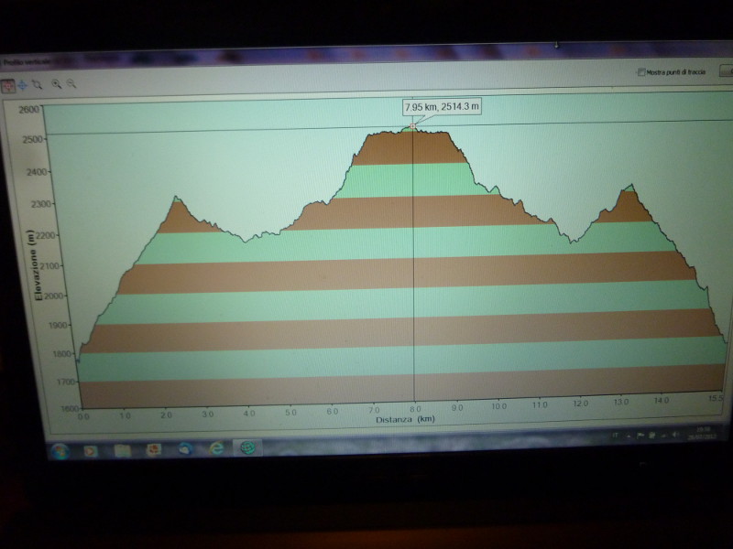This screenshot has height=549, width=733.
Task: Select the pan tool with blue arrows
Action: [x=22, y=84]
